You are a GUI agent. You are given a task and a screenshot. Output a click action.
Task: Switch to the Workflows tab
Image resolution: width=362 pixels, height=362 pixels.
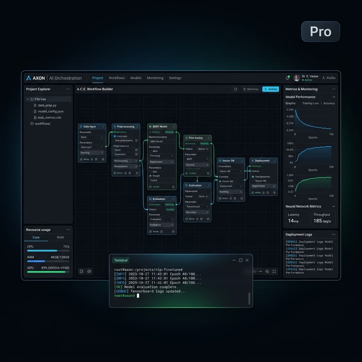pos(117,78)
